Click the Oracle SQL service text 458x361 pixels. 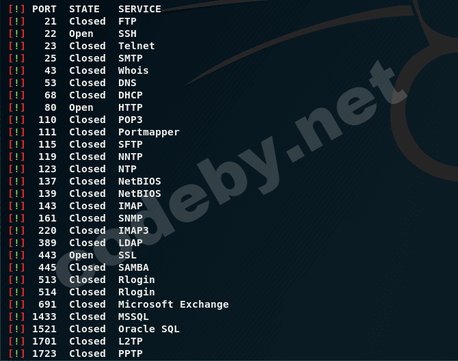148,329
